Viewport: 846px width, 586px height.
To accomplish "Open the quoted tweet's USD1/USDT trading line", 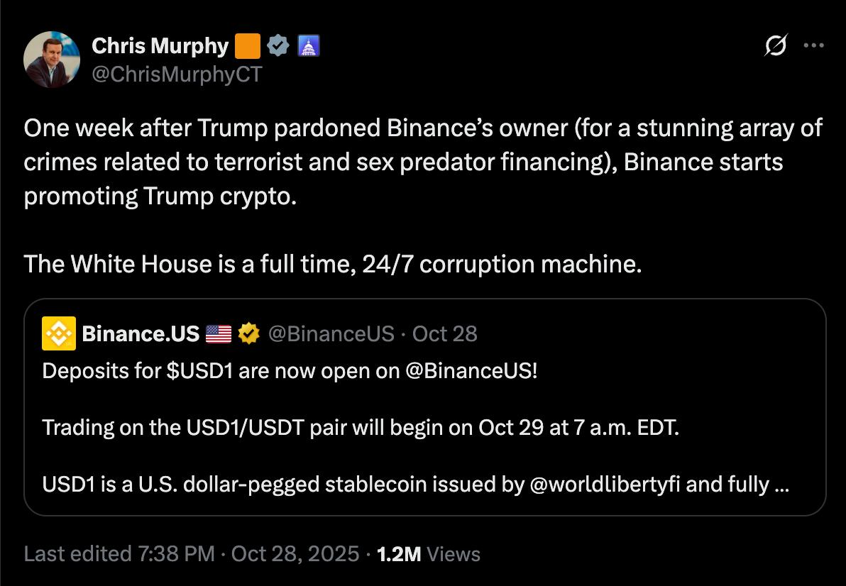I will tap(361, 428).
